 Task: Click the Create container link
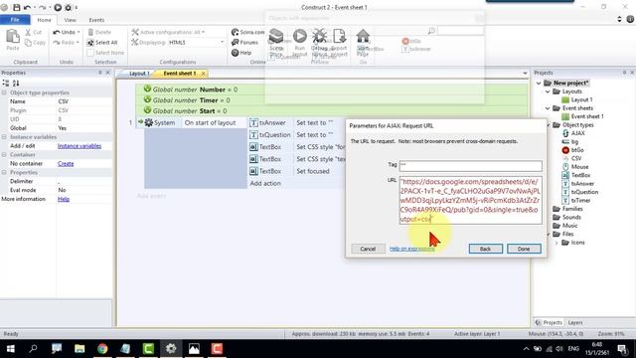(66, 163)
